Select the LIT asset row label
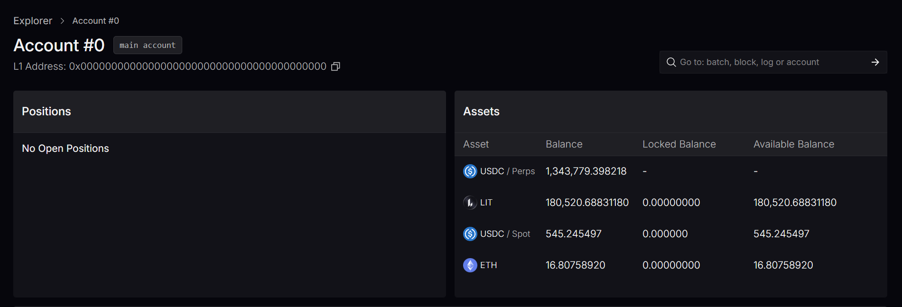 pyautogui.click(x=486, y=203)
